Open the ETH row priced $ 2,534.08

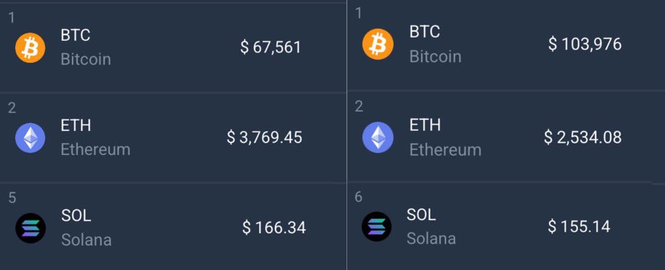pos(506,136)
